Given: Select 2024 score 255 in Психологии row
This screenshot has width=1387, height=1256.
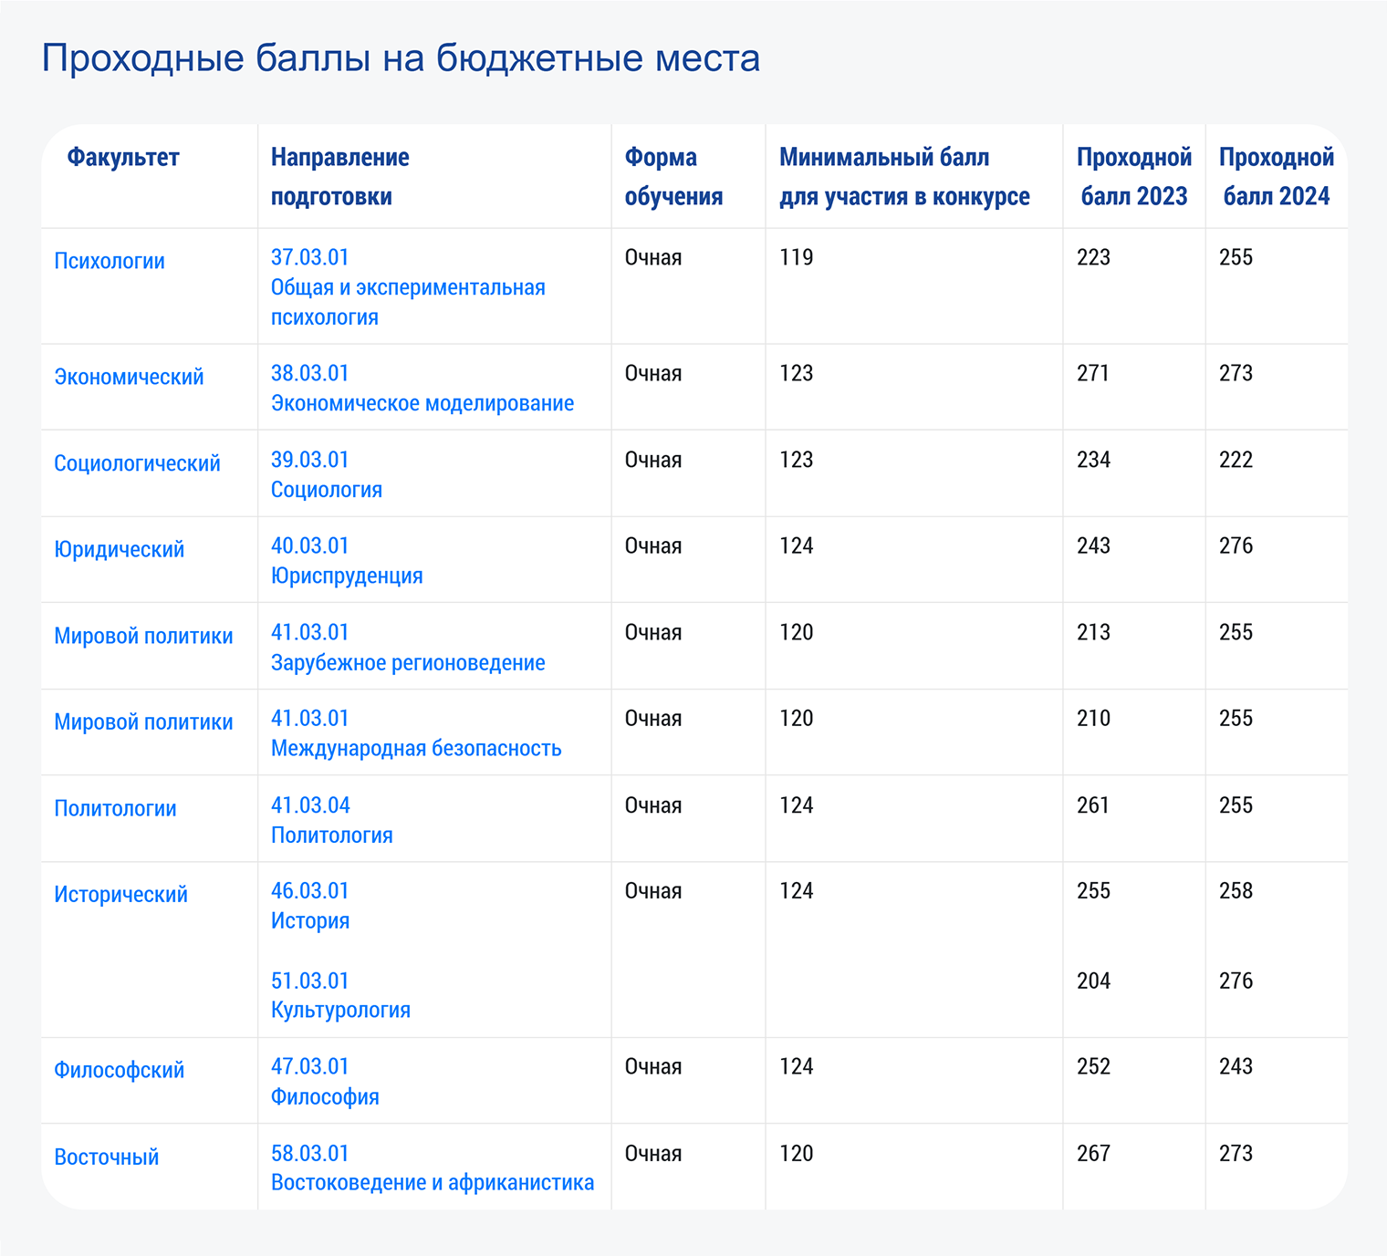Looking at the screenshot, I should click(1236, 258).
